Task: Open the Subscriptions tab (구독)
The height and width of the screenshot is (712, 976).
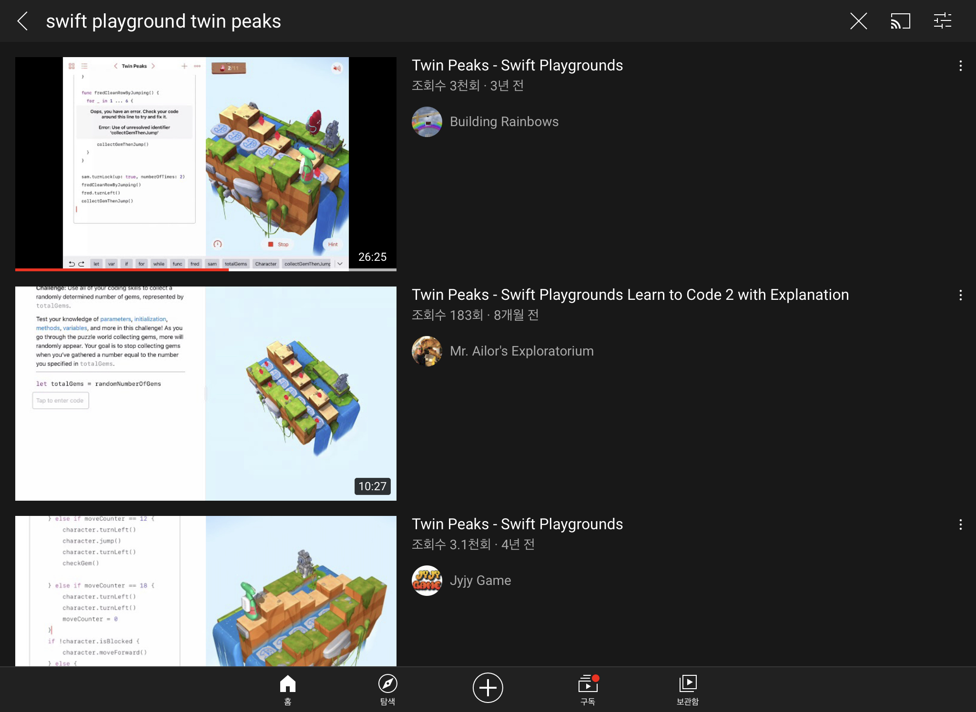Action: 588,689
